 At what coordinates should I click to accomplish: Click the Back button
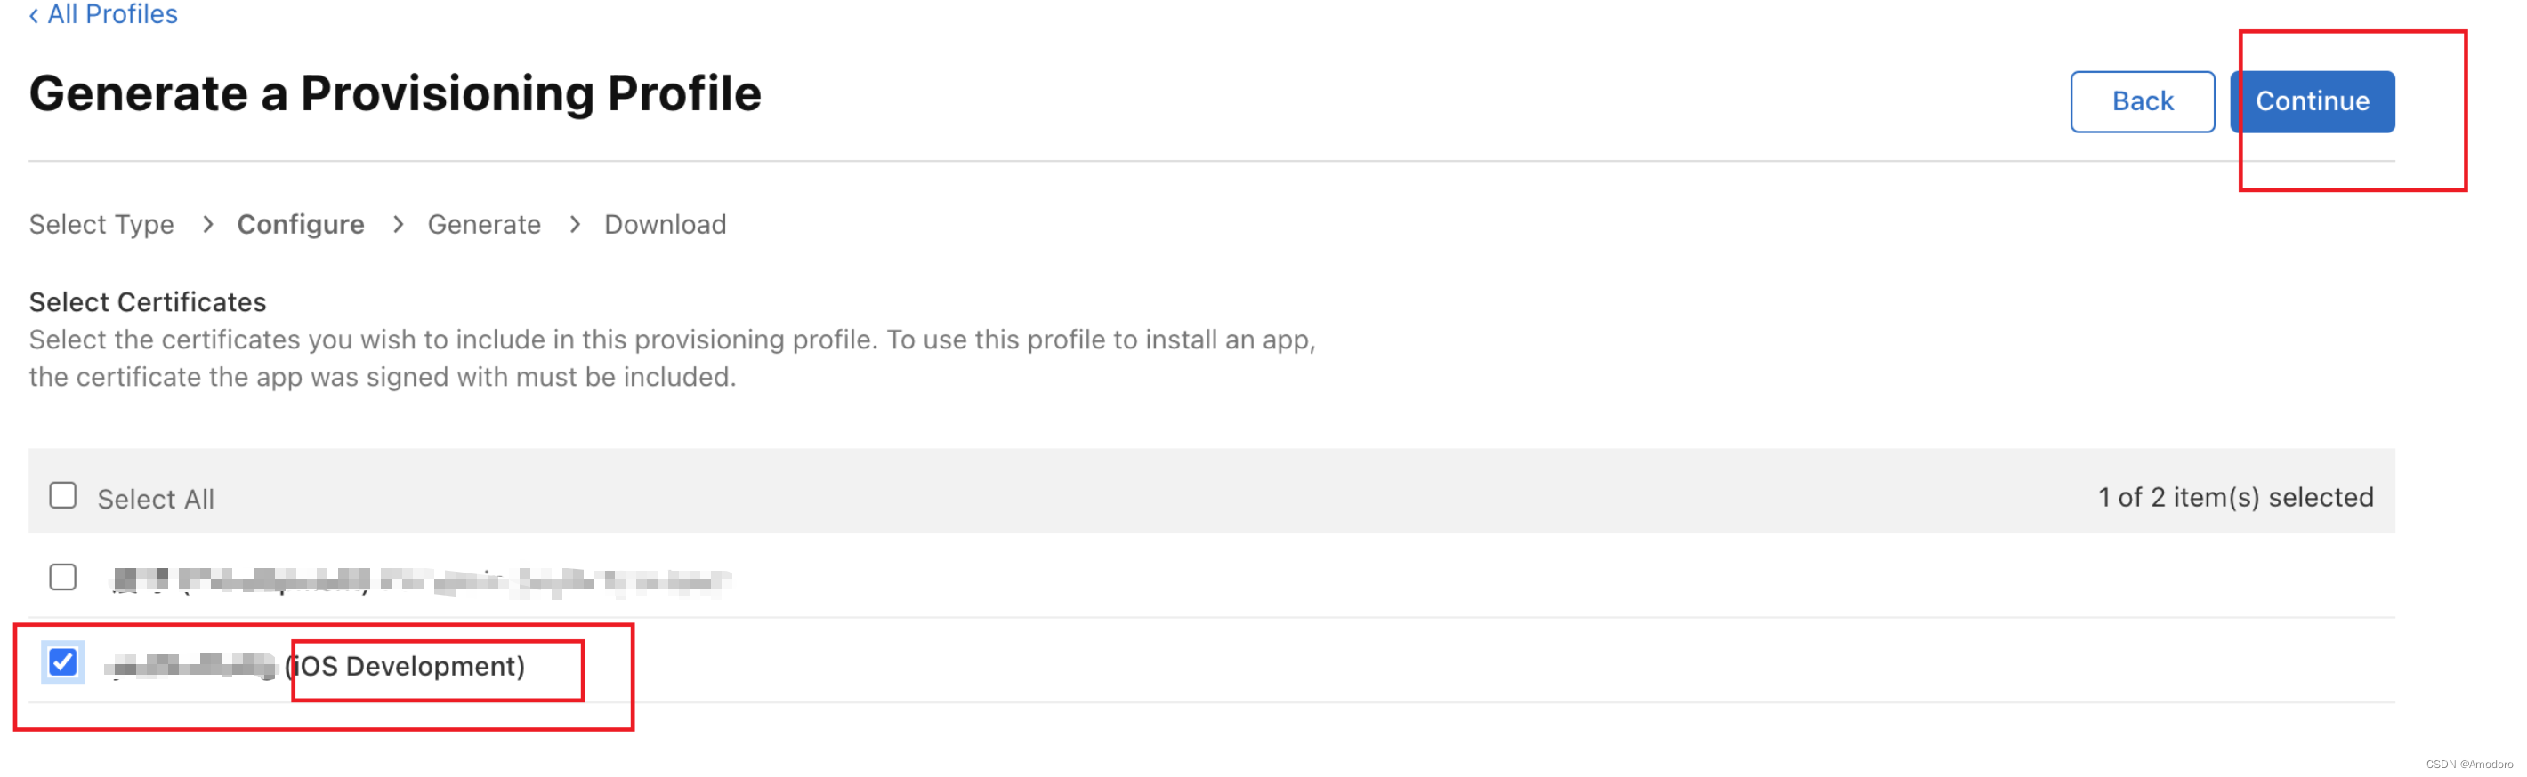click(2143, 101)
